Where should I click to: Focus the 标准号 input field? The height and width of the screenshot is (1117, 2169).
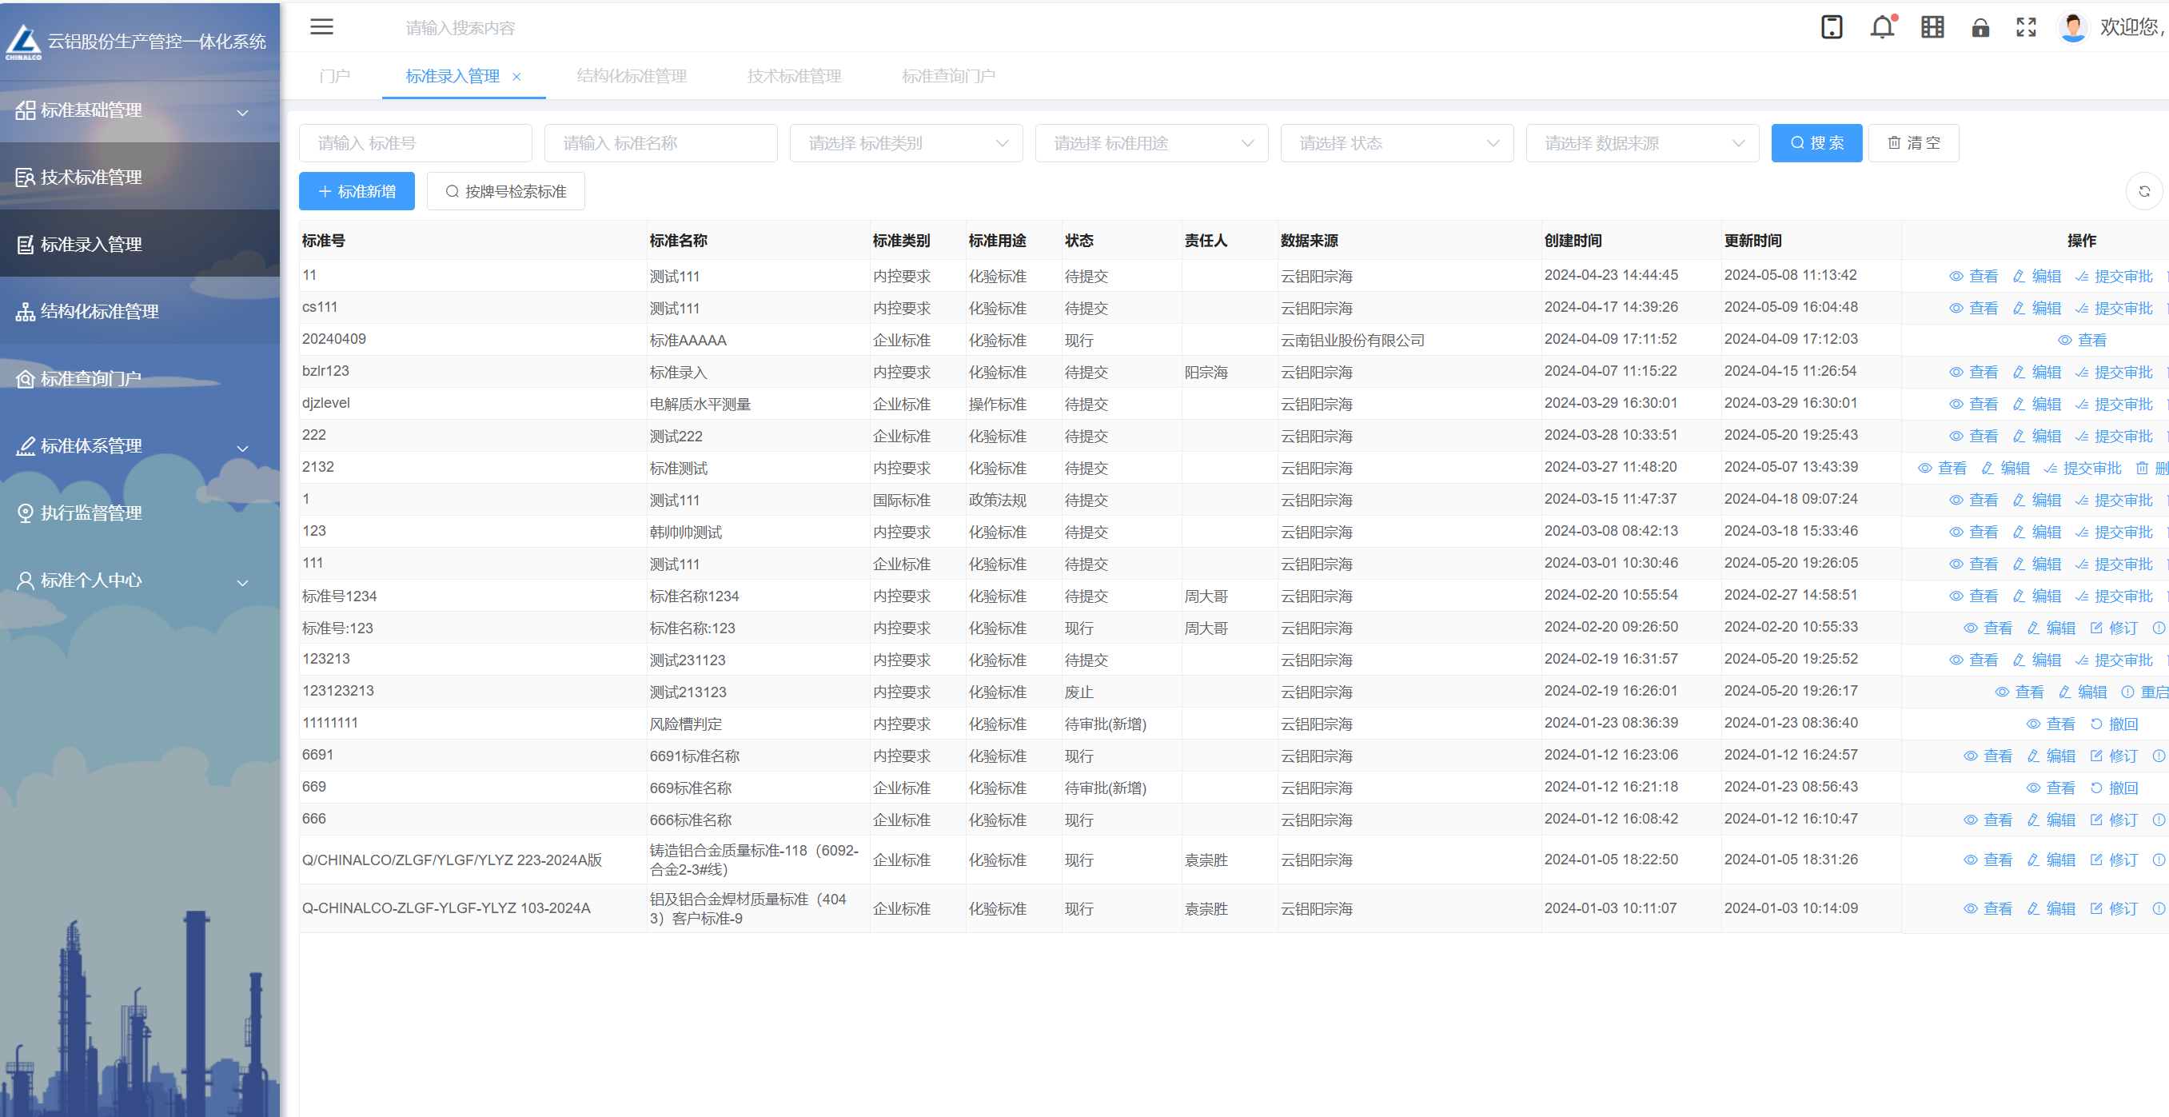(x=415, y=143)
